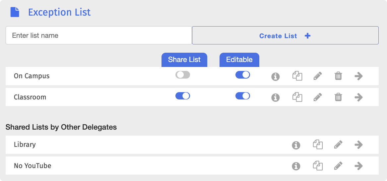
Task: Disable Share List for Classroom
Action: (183, 96)
